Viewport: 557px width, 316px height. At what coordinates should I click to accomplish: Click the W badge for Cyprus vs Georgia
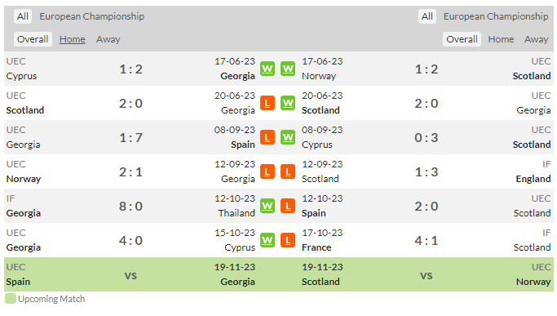tap(267, 69)
